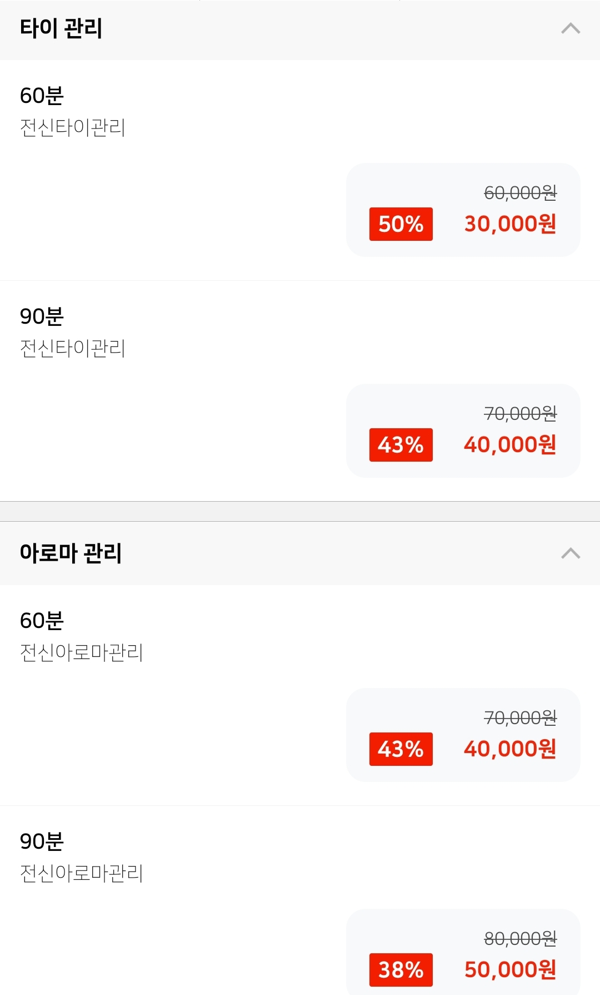Image resolution: width=600 pixels, height=995 pixels.
Task: Tap the 타이 관리 header title
Action: tap(61, 28)
